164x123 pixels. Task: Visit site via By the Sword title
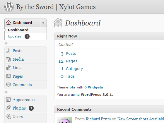pyautogui.click(x=56, y=7)
